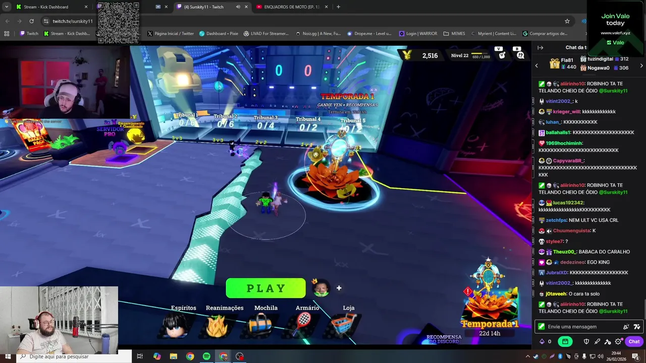Open the Temporada 1 season pass badge
Viewport: 646px width, 363px height.
tap(489, 297)
